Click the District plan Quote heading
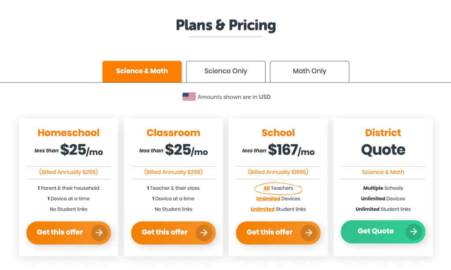The image size is (451, 270). click(x=383, y=150)
